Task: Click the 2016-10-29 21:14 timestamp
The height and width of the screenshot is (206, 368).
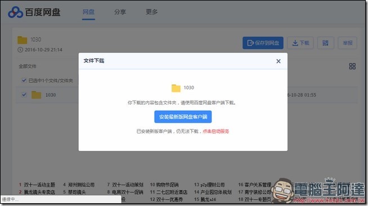Action: pos(43,50)
